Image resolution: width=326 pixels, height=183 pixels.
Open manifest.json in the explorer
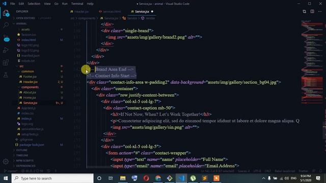pyautogui.click(x=31, y=55)
